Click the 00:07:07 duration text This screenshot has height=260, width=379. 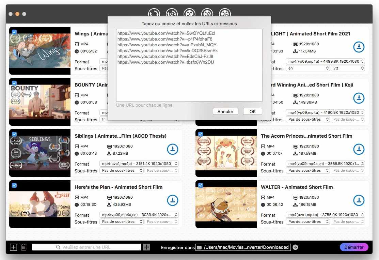[274, 153]
